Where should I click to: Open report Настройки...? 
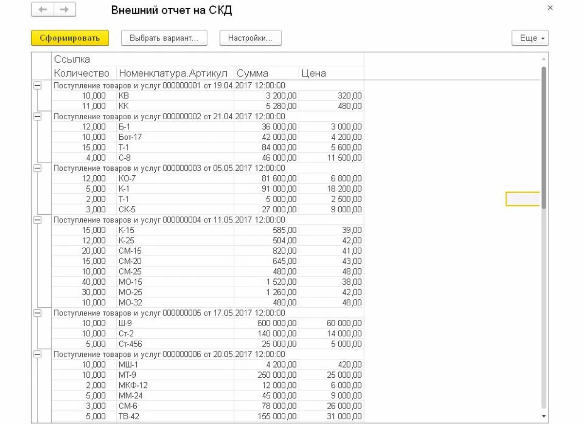click(x=250, y=38)
